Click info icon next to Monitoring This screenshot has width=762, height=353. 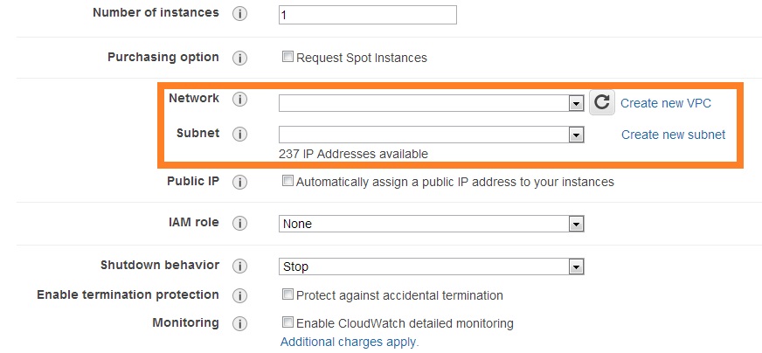tap(239, 323)
